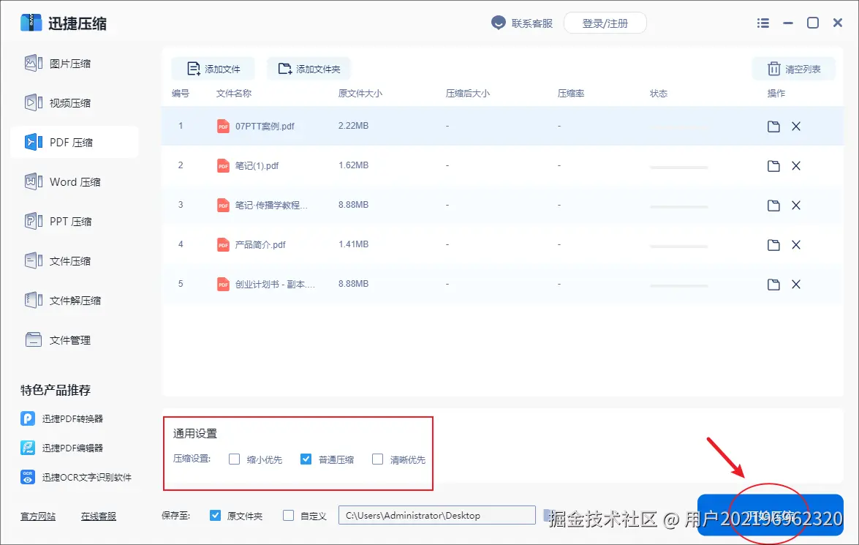Viewport: 859px width, 545px height.
Task: Click the 1.41MB size cell
Action: (353, 244)
